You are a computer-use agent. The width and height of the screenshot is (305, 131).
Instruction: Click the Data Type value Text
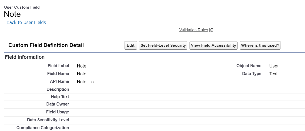(x=273, y=74)
